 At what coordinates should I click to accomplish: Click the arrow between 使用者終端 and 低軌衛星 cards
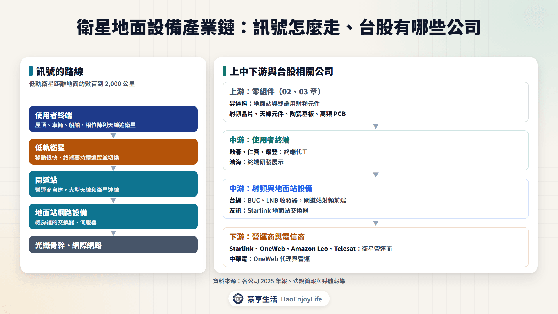coord(113,135)
